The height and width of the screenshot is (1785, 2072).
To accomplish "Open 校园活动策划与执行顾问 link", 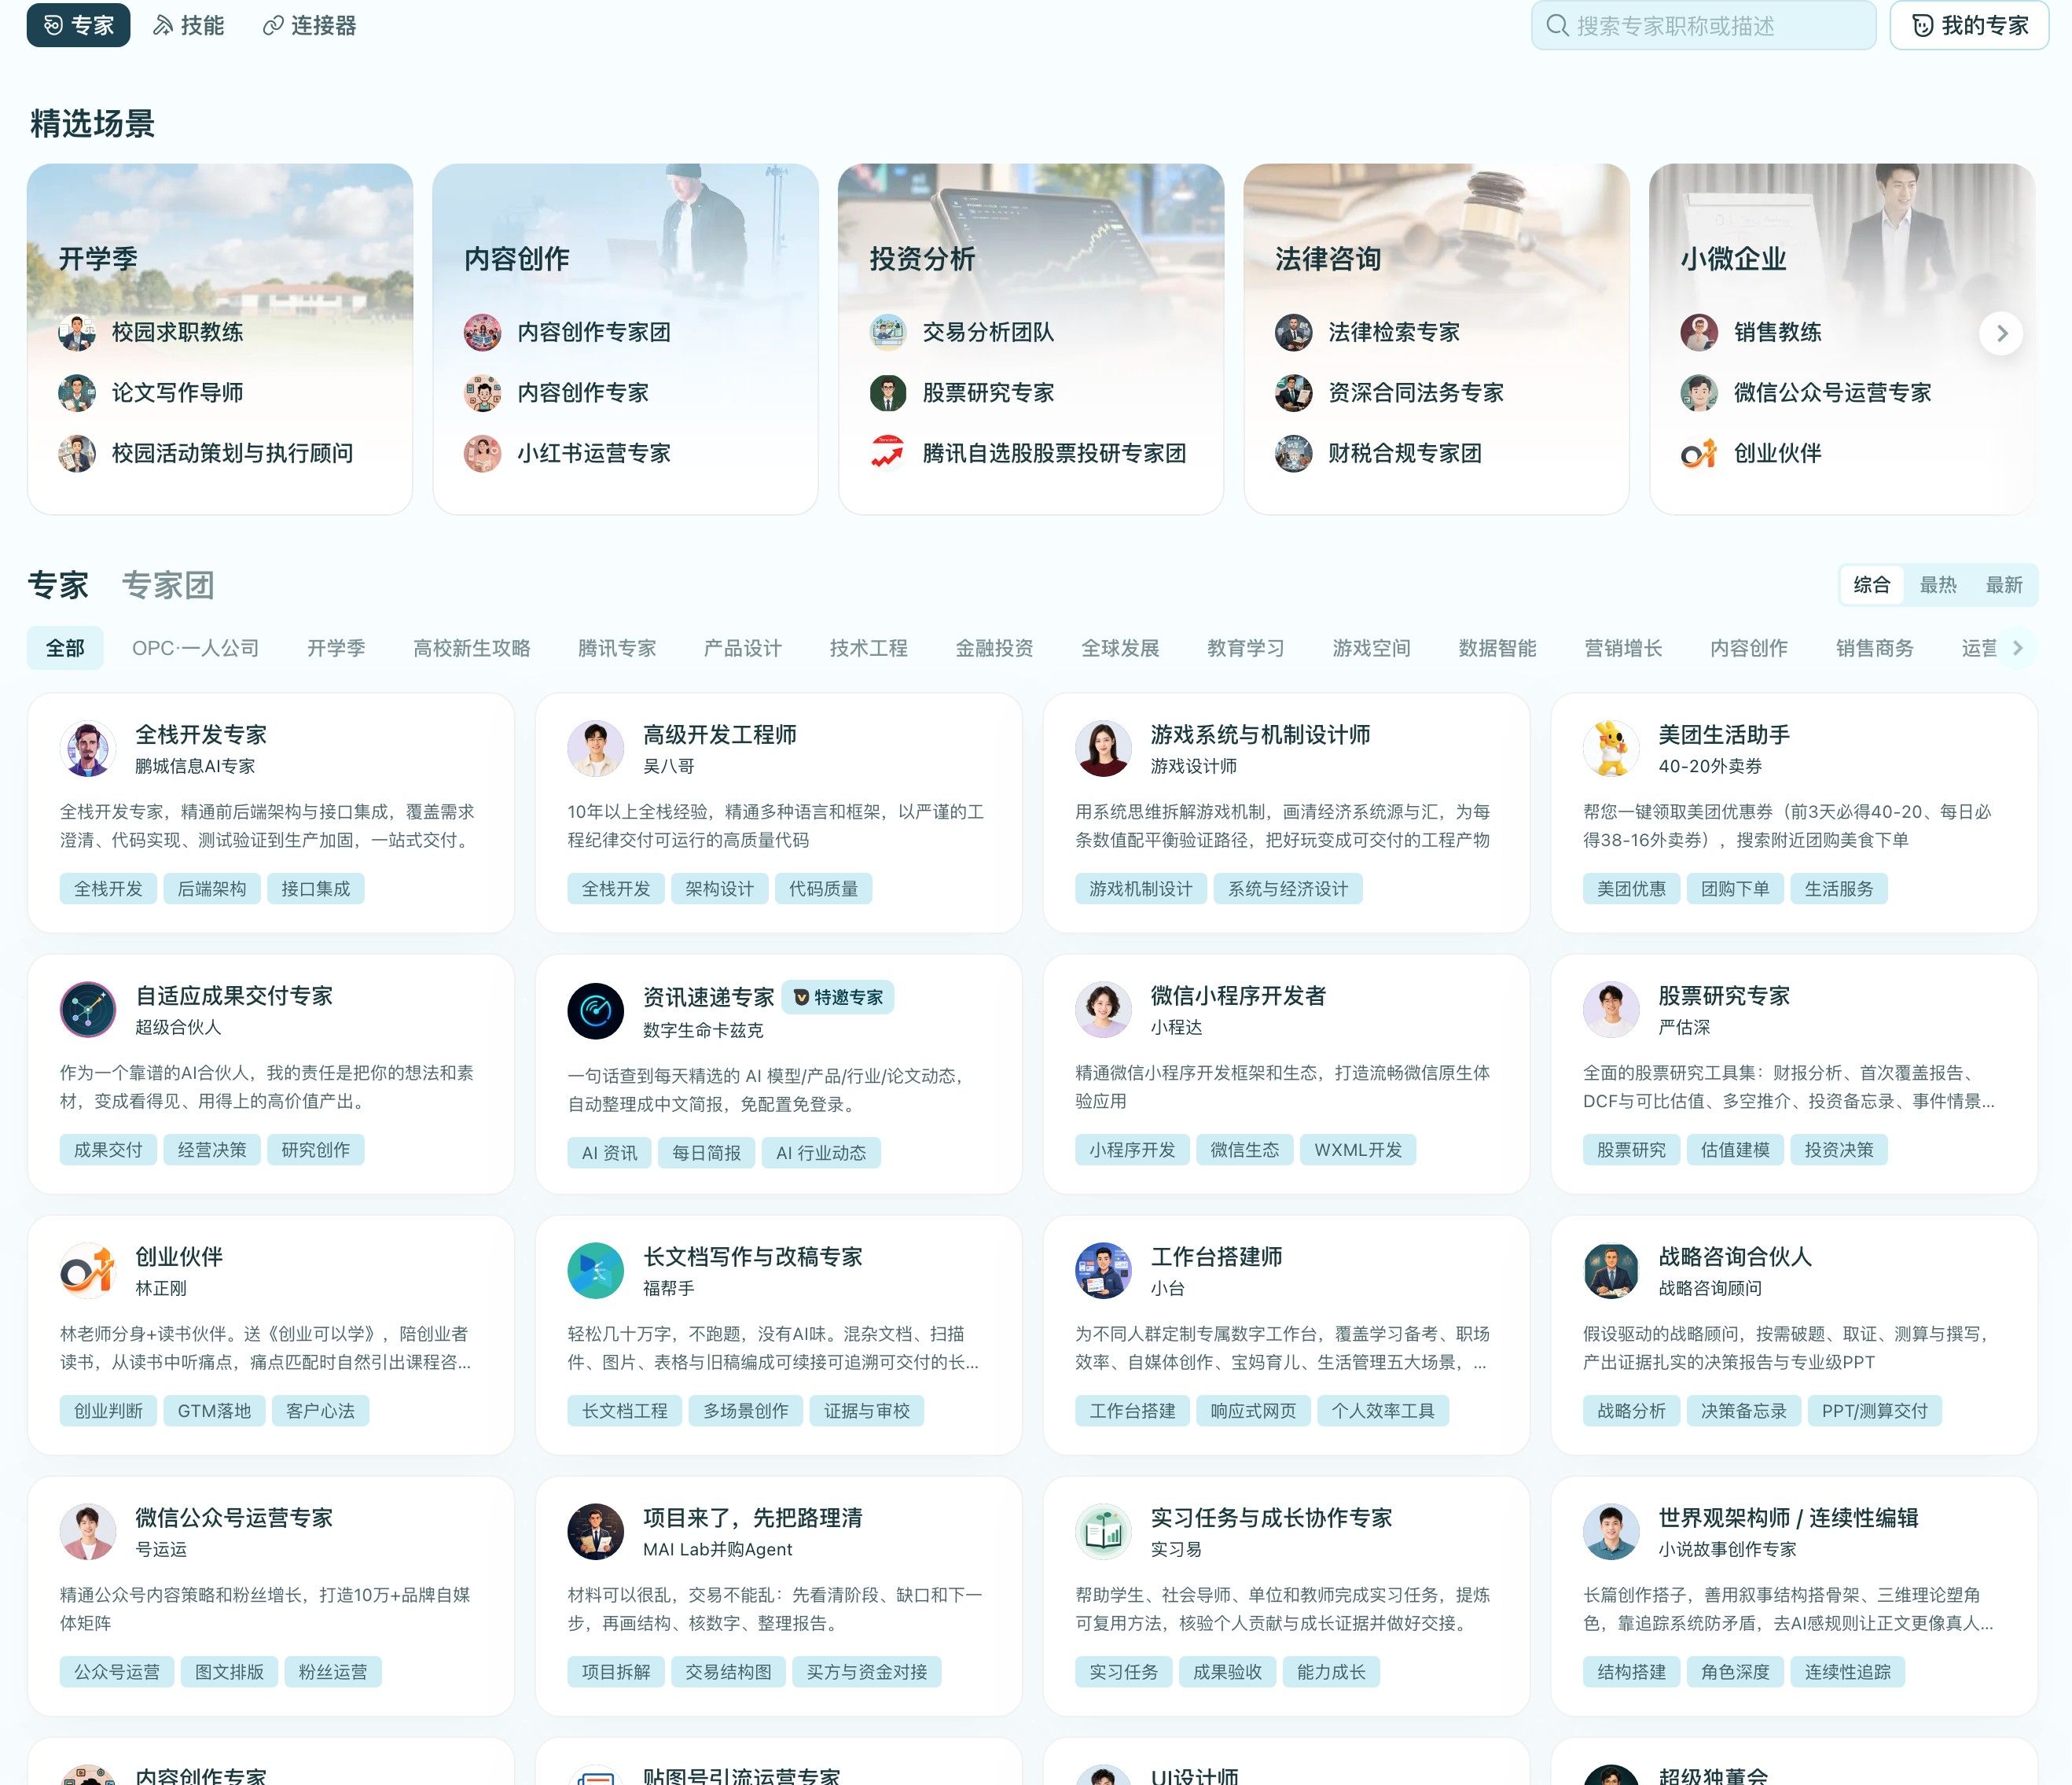I will (232, 453).
